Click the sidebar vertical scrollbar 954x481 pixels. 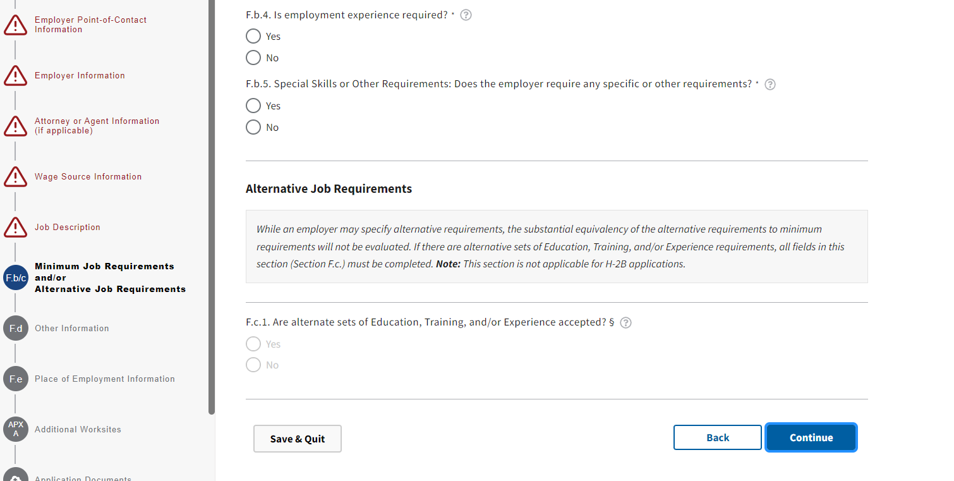pos(212,209)
